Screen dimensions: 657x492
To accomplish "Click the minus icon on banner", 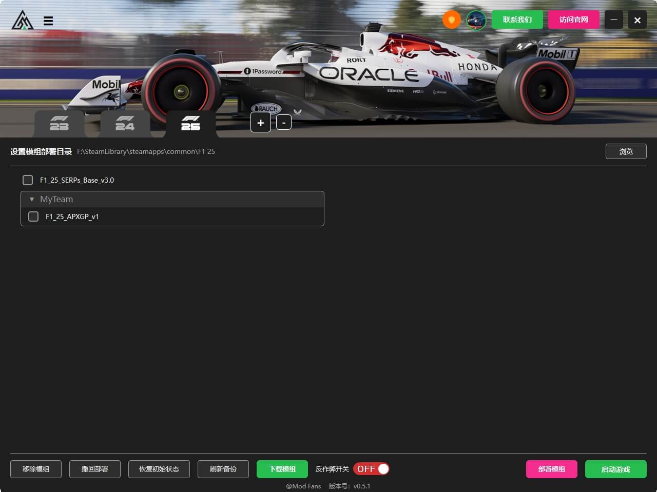I will point(284,123).
